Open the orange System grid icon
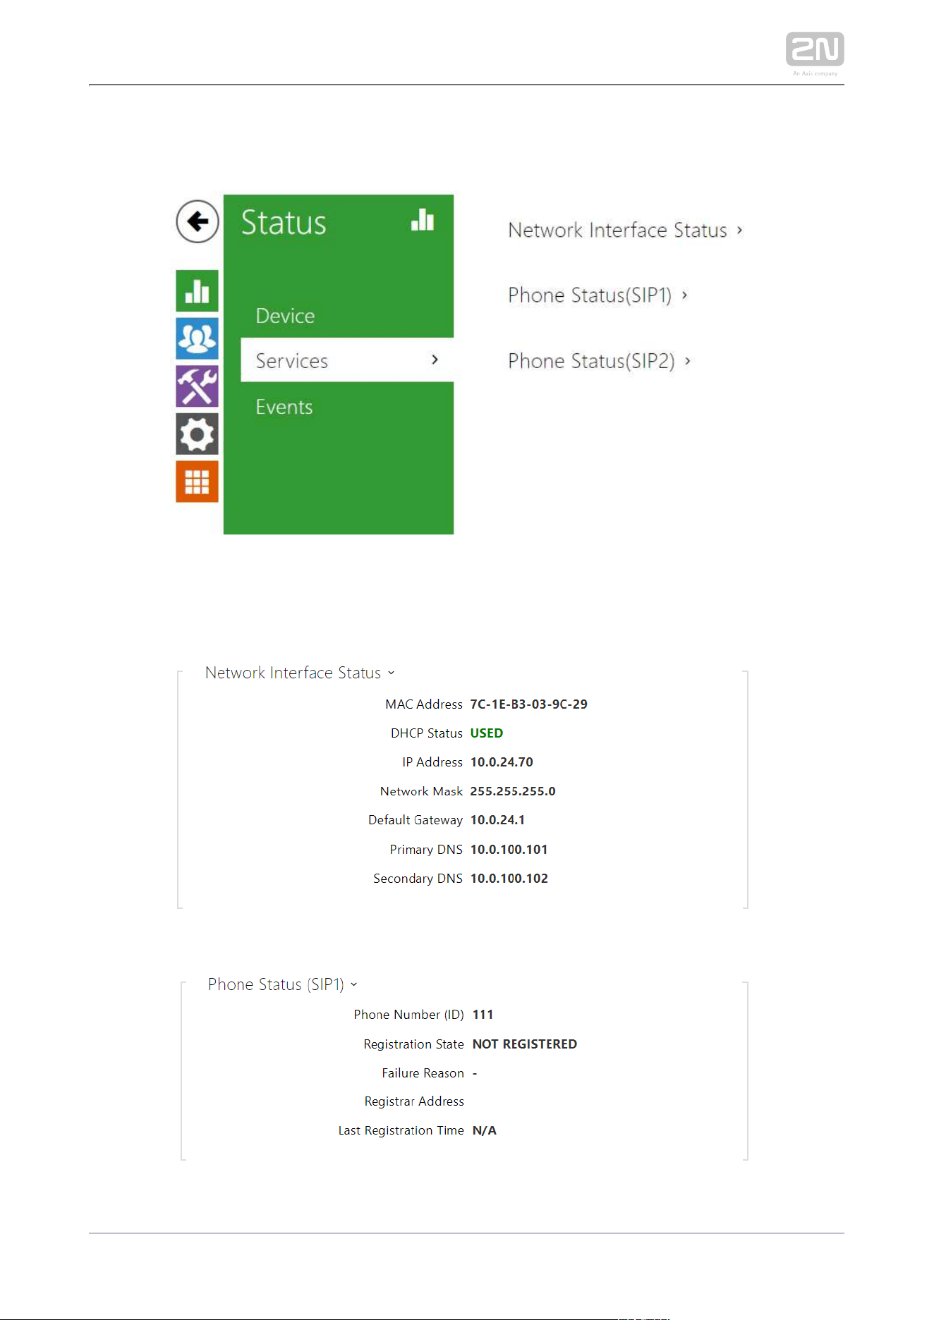The height and width of the screenshot is (1320, 934). (x=197, y=482)
